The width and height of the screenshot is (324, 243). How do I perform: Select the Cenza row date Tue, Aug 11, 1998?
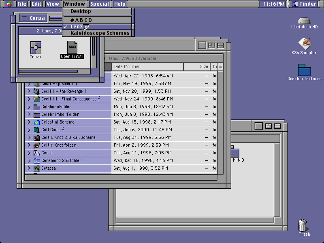[143, 153]
